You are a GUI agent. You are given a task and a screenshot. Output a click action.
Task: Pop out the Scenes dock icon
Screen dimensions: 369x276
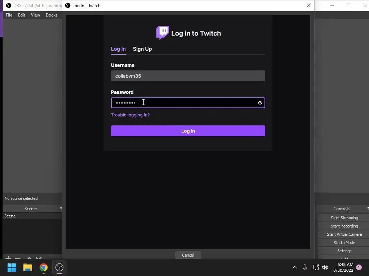[x=61, y=208]
